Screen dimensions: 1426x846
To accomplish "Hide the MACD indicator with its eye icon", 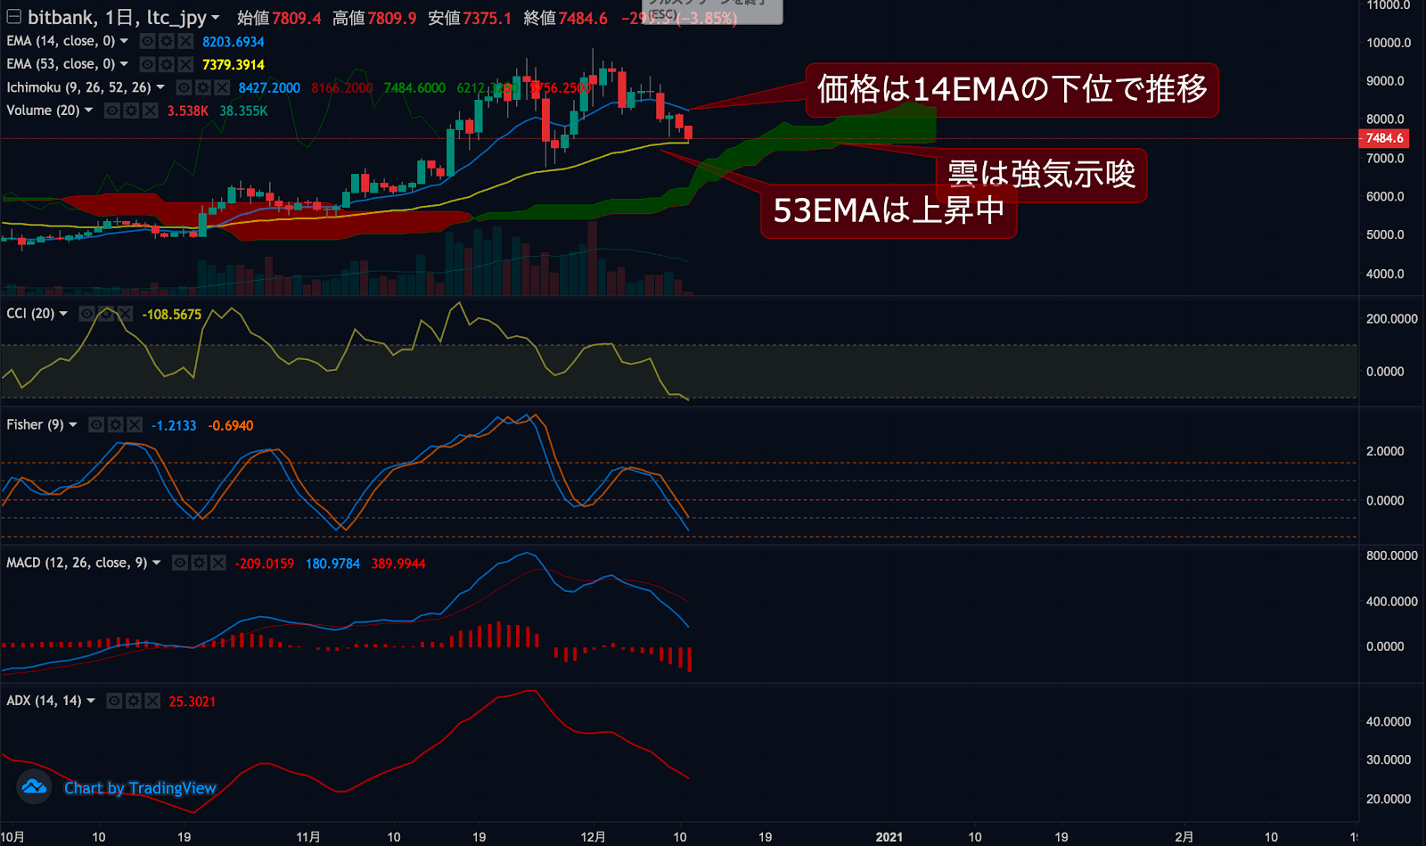I will 180,563.
